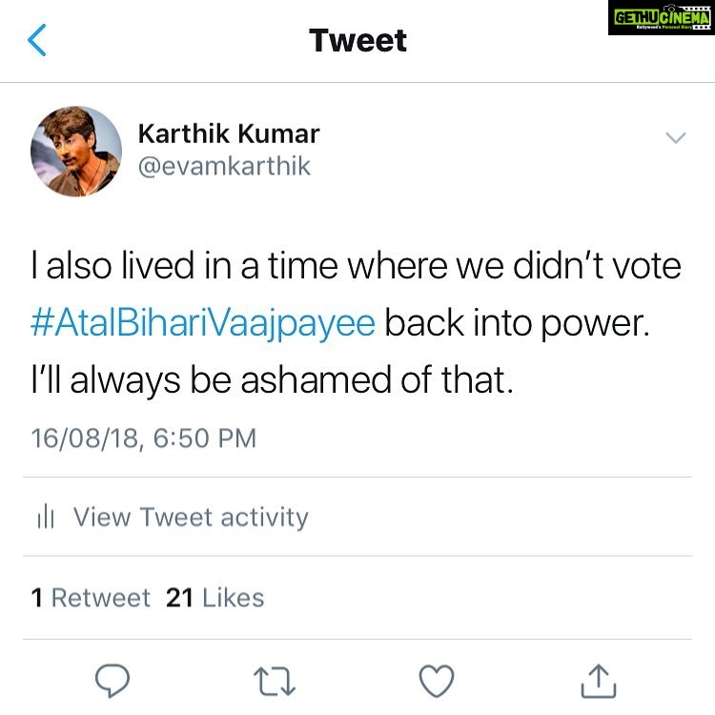
Task: Click the tweet text body
Action: tap(357, 322)
